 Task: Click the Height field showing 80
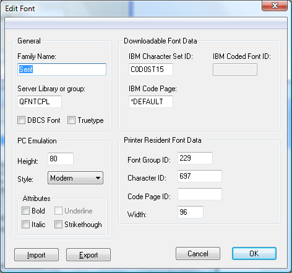[x=61, y=159]
